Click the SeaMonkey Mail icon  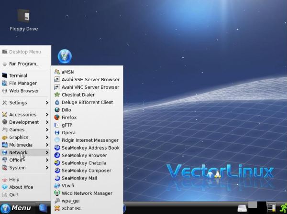(57, 178)
